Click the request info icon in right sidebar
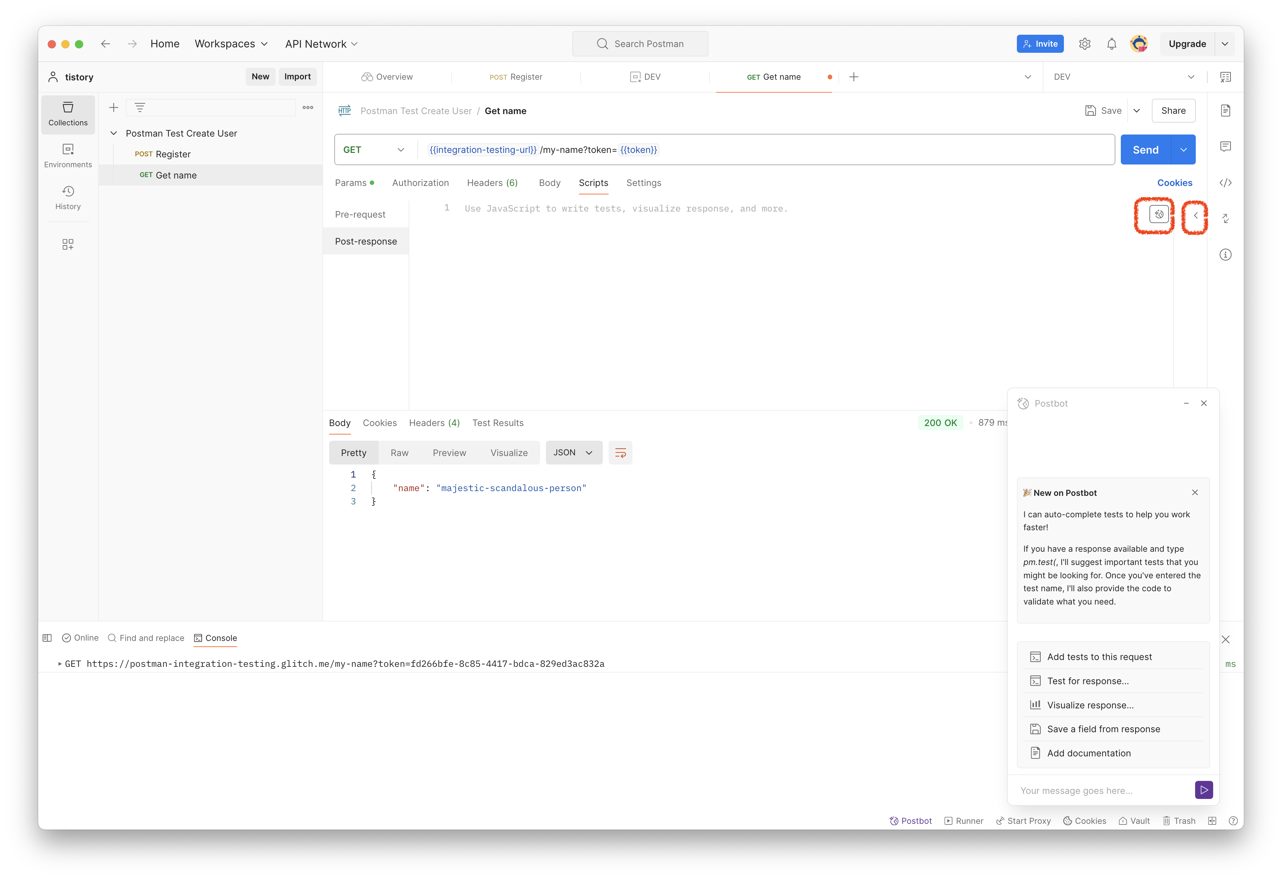Screen dimensions: 1282x880 1225,254
